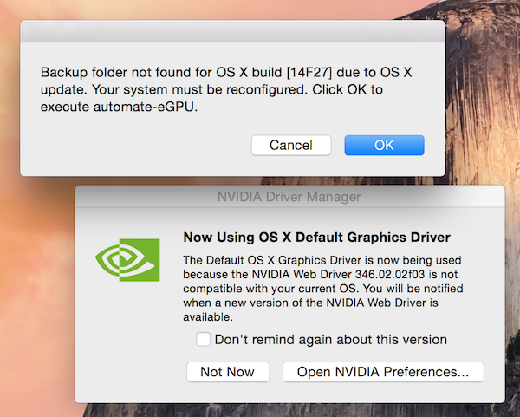Open NVIDIA Preferences from the dialog
Image resolution: width=520 pixels, height=417 pixels.
pyautogui.click(x=383, y=372)
